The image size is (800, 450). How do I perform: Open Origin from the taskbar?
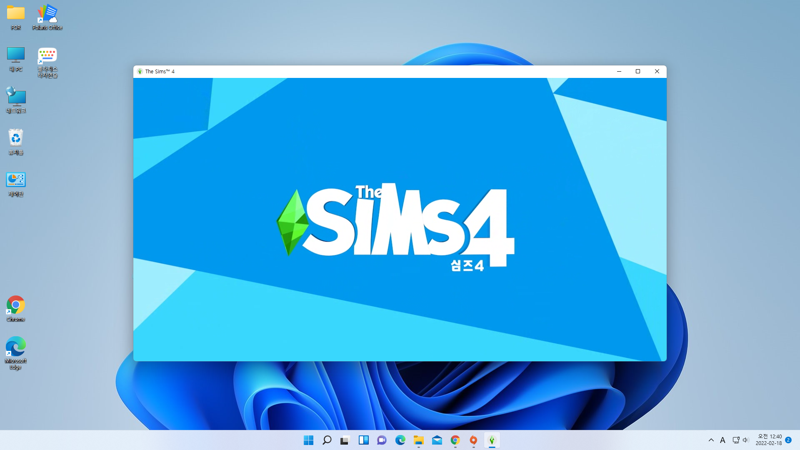[473, 440]
